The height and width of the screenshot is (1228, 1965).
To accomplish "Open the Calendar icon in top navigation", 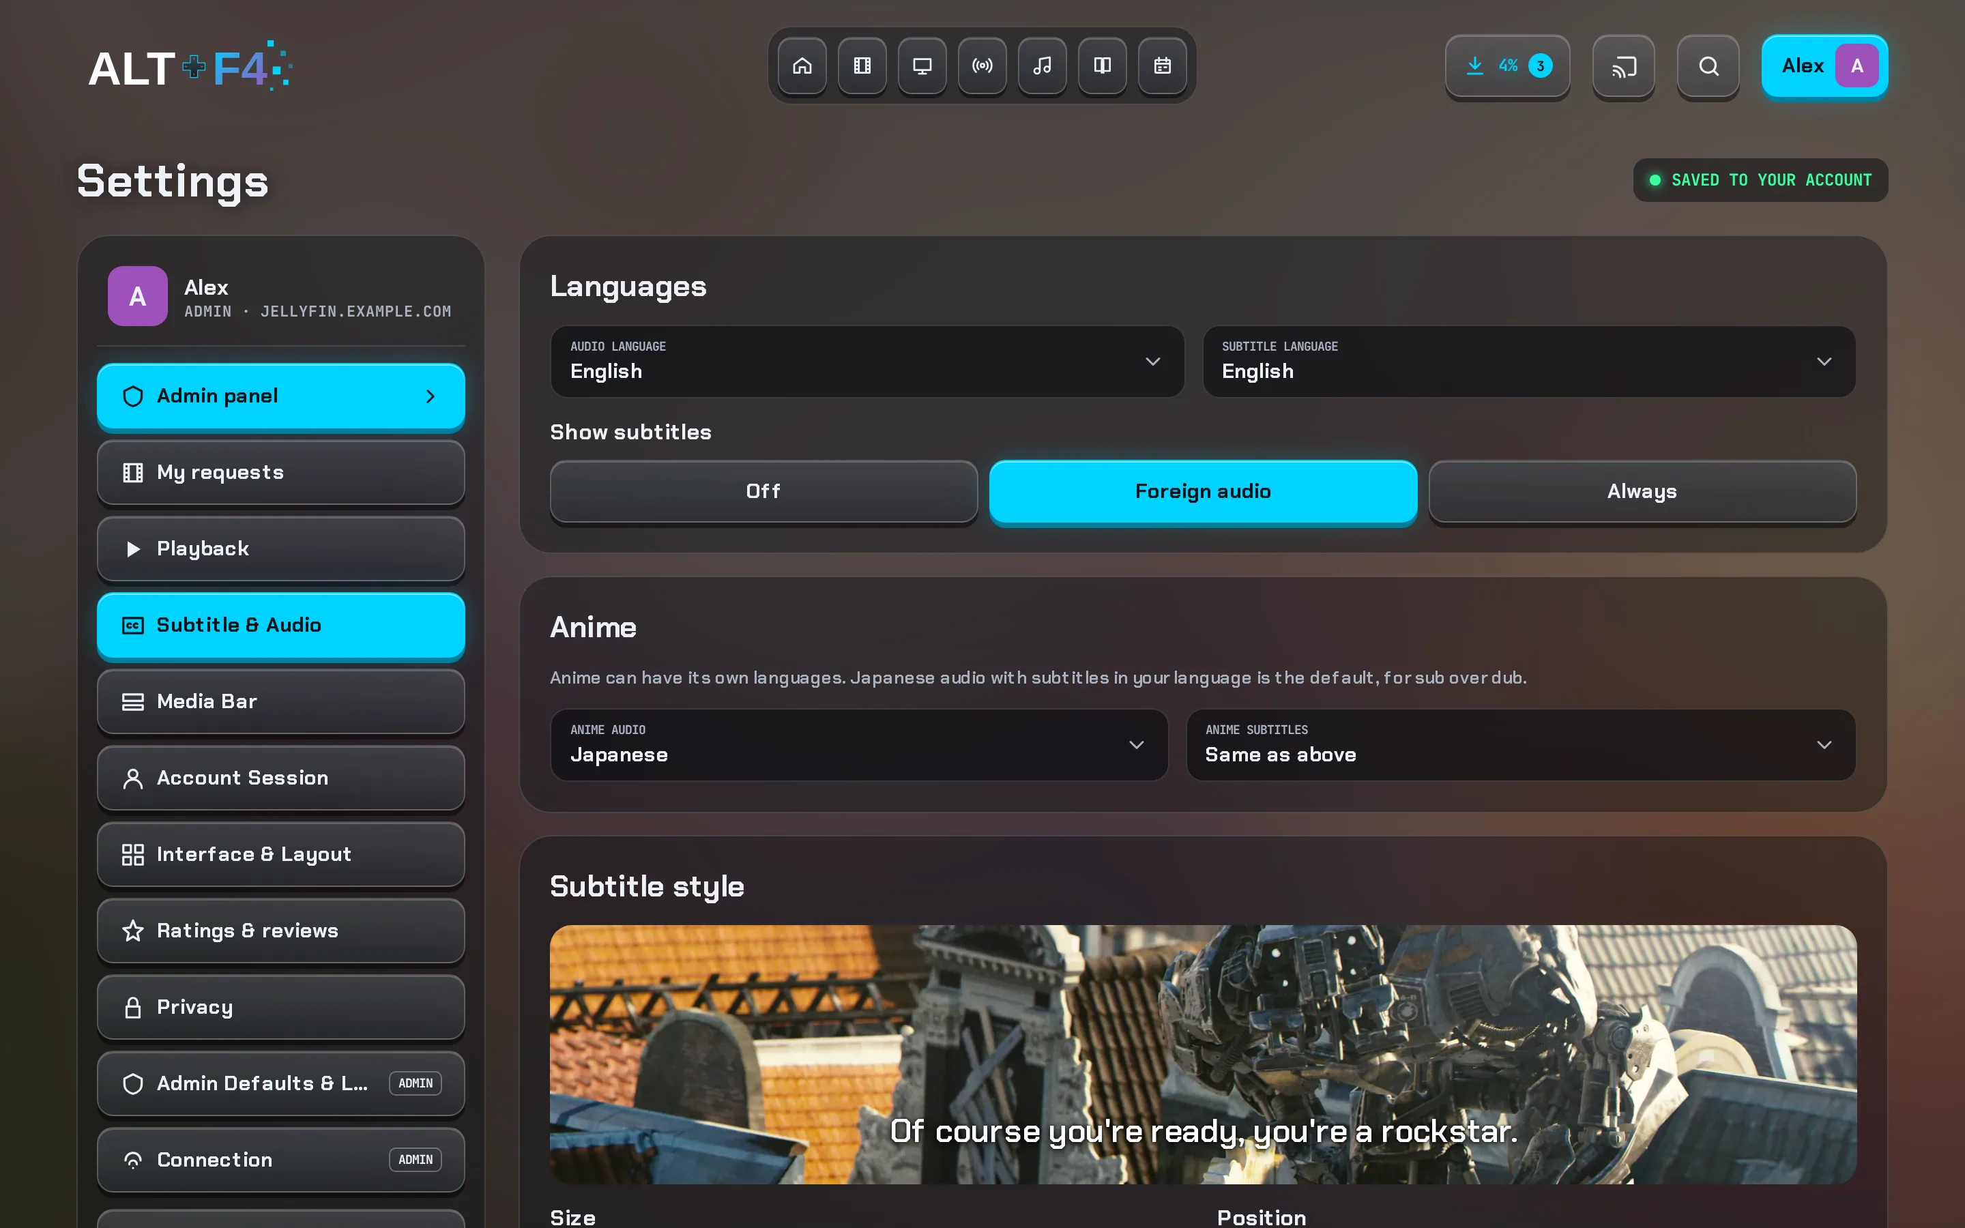I will (1162, 65).
